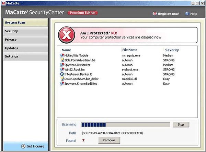
Task: Click the MaCatte title bar logo icon
Action: click(3, 3)
